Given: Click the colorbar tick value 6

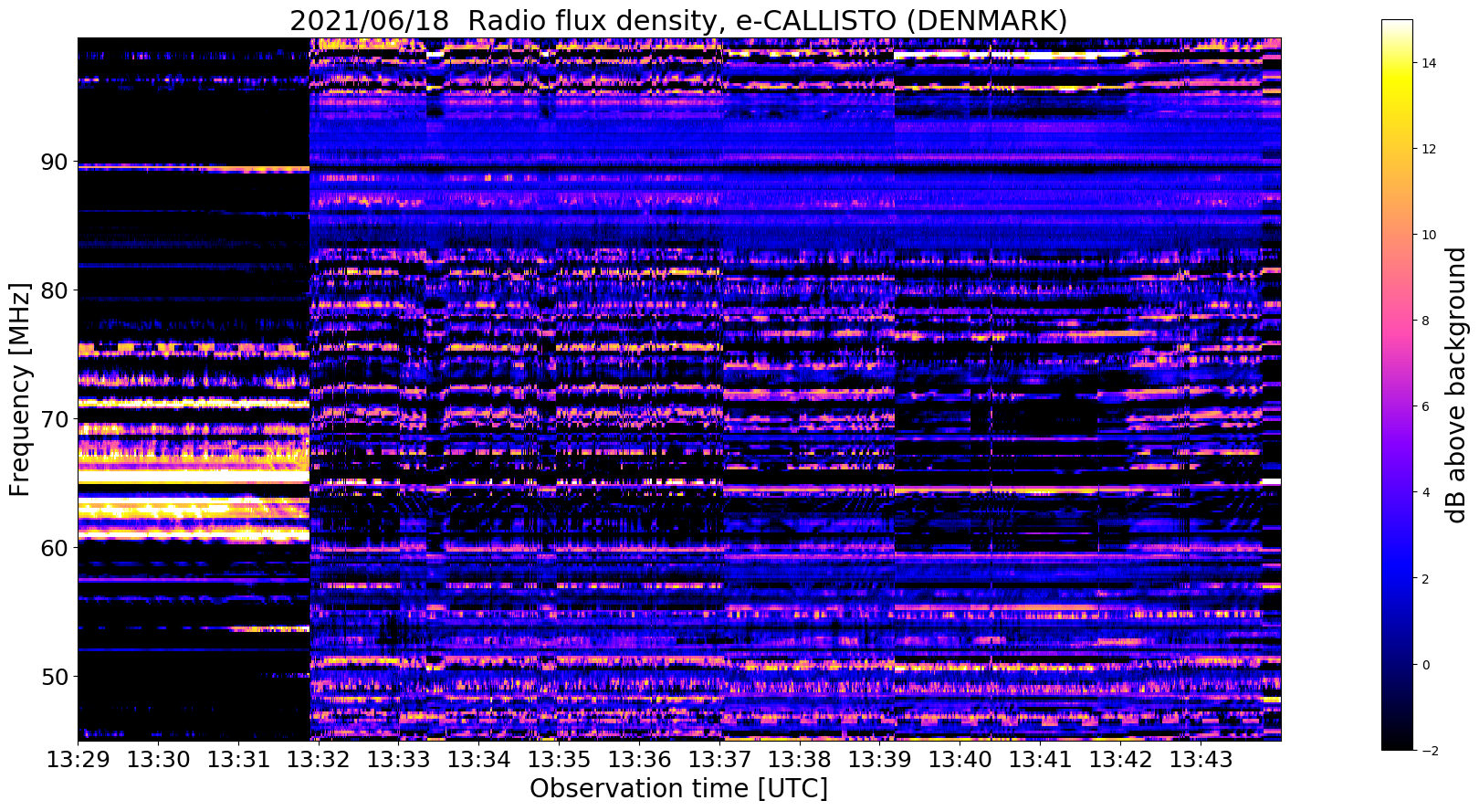Looking at the screenshot, I should (x=1425, y=406).
